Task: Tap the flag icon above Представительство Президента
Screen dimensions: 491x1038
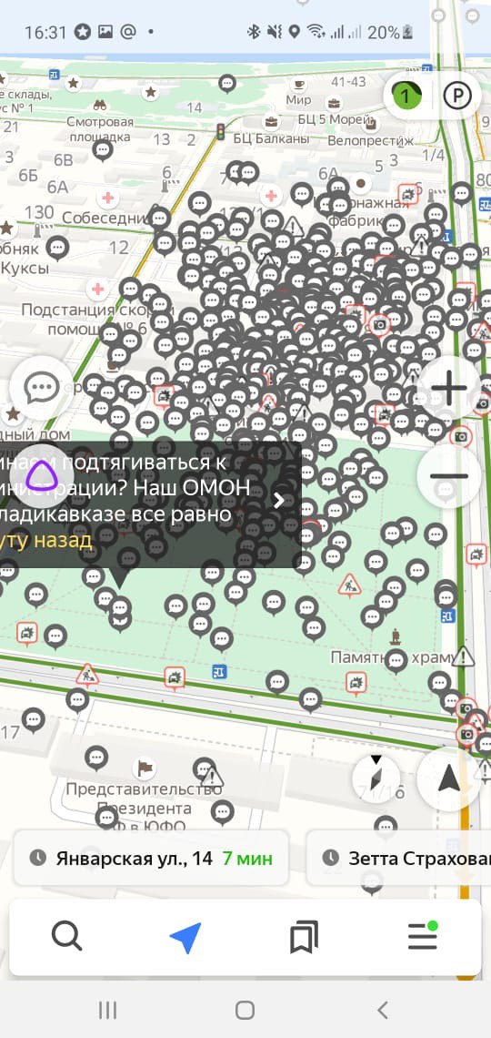Action: coord(144,768)
